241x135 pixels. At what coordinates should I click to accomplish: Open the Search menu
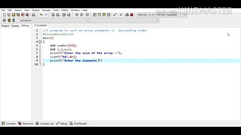tap(18, 10)
